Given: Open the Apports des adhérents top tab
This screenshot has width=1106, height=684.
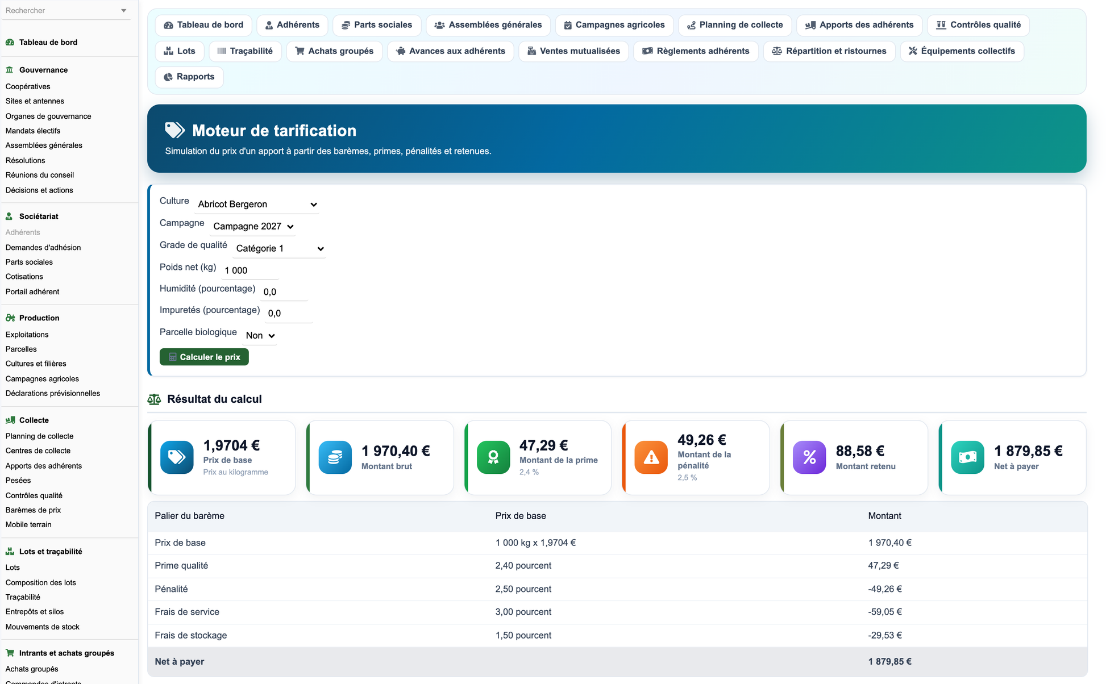Looking at the screenshot, I should pos(859,25).
